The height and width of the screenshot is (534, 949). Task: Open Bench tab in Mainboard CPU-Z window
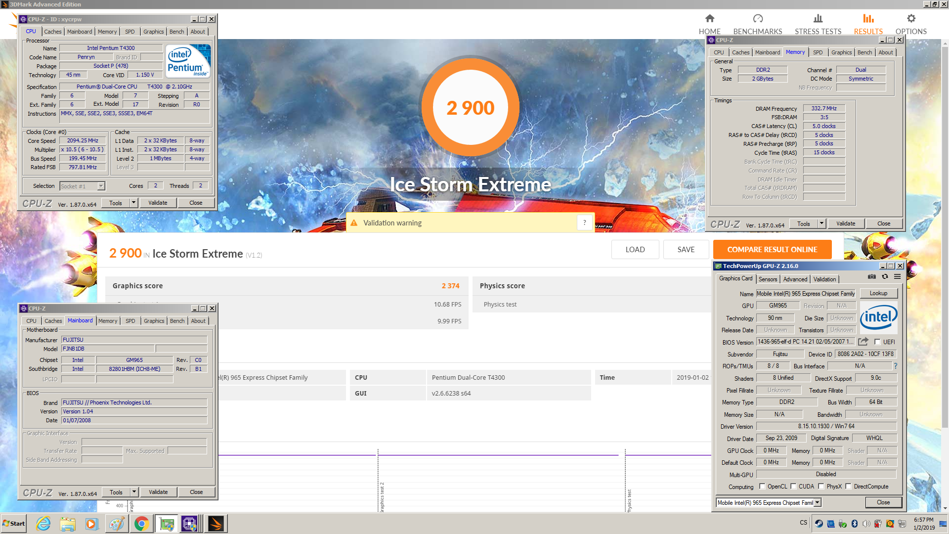tap(177, 321)
